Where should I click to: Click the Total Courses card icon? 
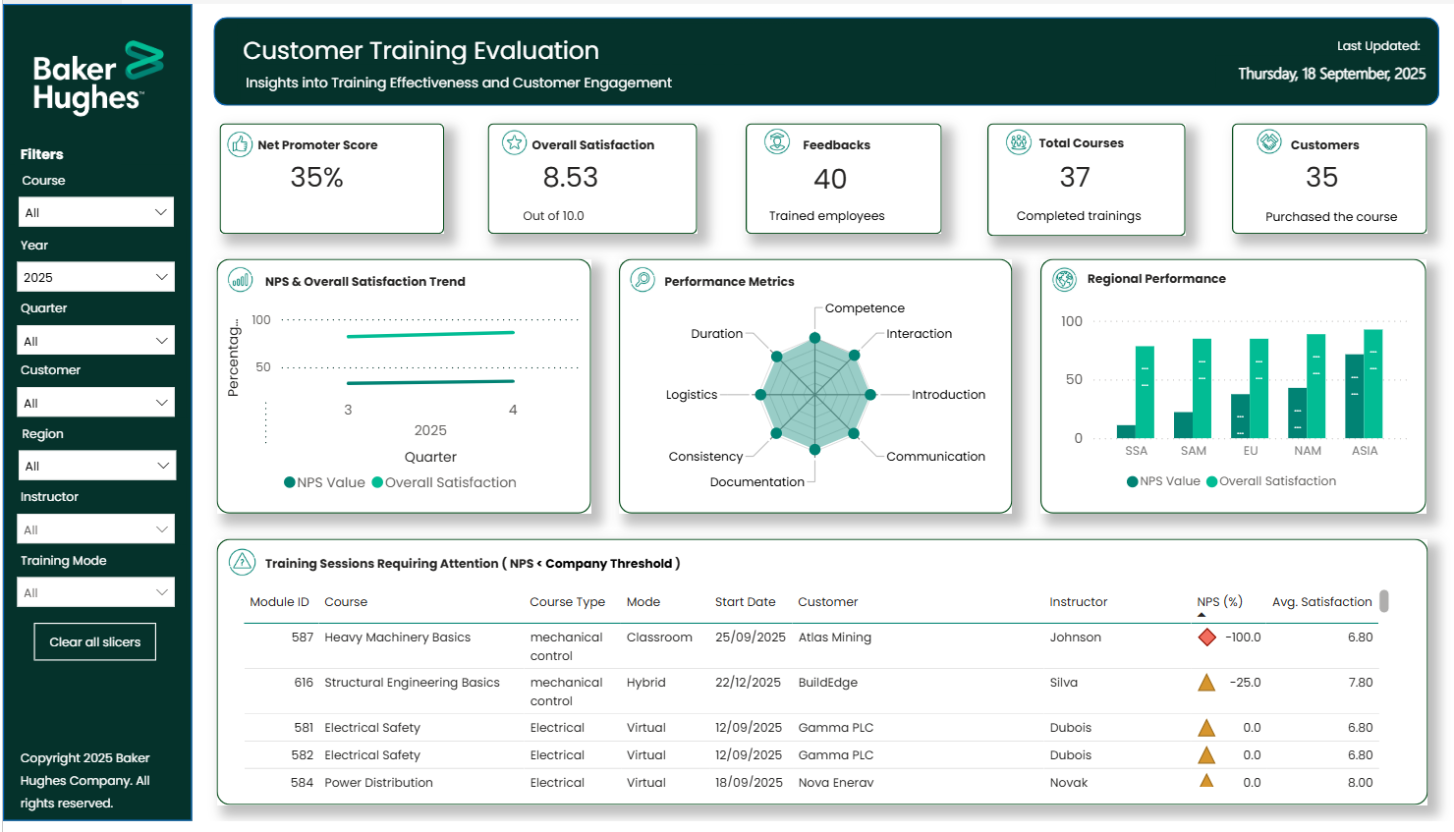[1019, 142]
